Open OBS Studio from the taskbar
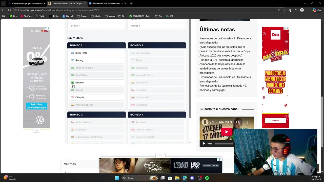 [200, 178]
